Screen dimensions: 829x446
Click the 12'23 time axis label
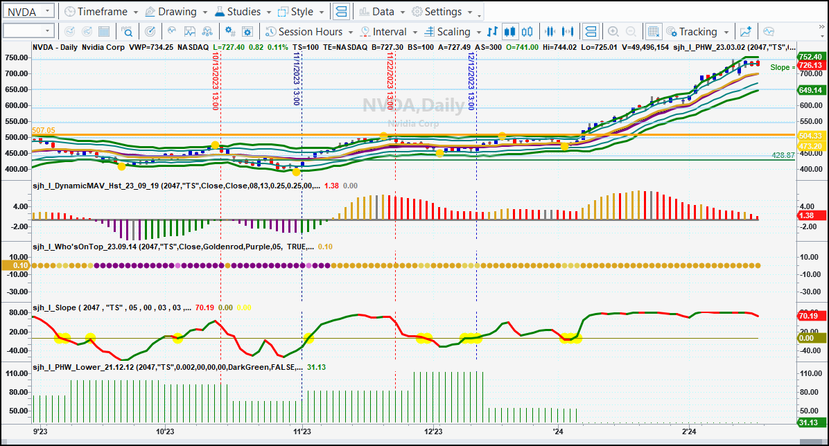click(x=433, y=431)
